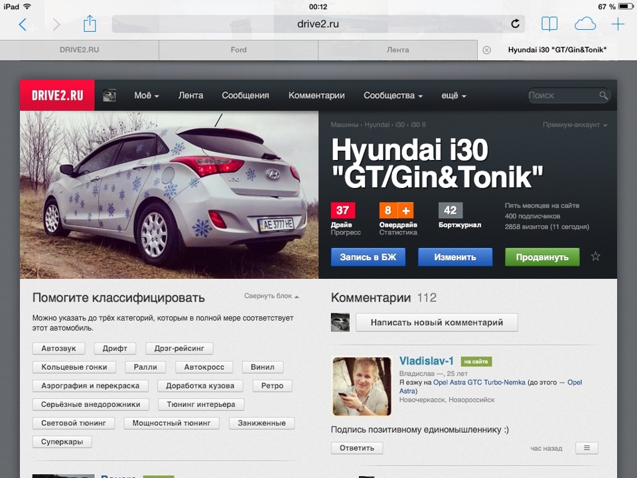This screenshot has height=478, width=637.
Task: Click the green Продвинуть button
Action: point(542,257)
